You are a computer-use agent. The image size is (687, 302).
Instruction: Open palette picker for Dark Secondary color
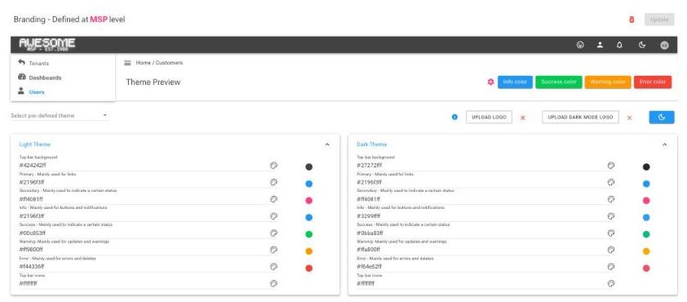tap(611, 199)
